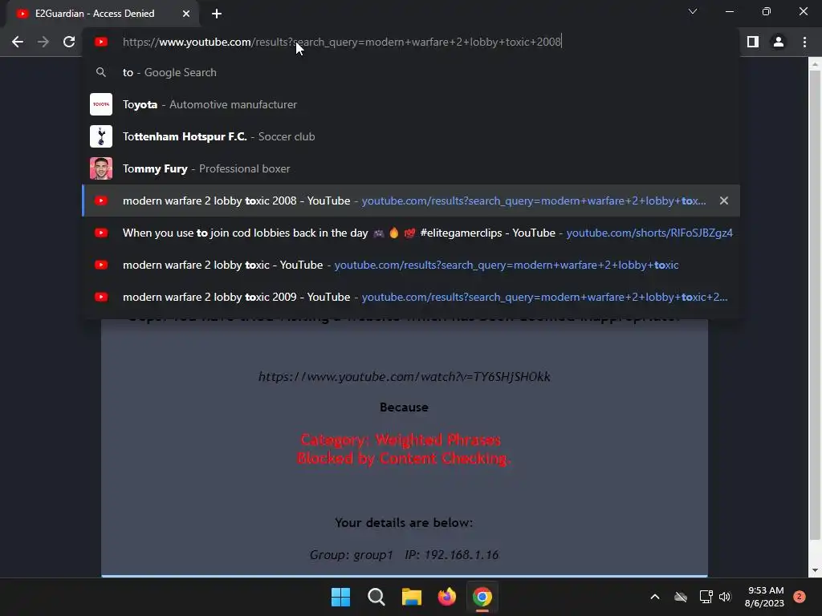Click the Chrome taskbar icon

point(482,597)
